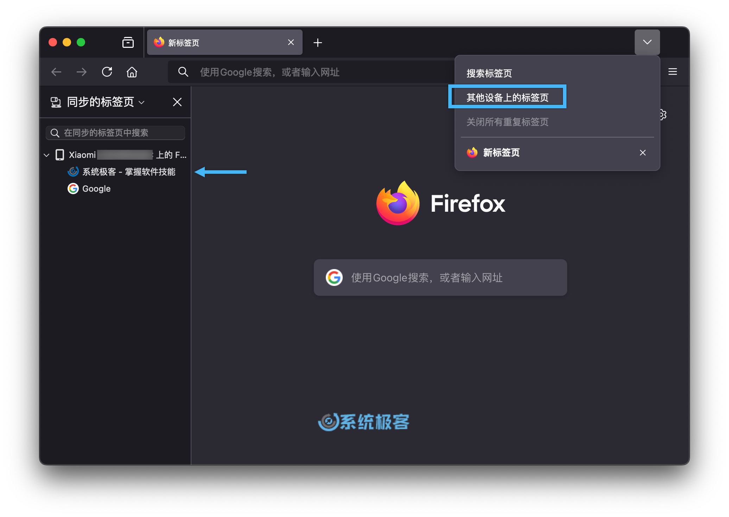
Task: Click the back navigation arrow
Action: tap(56, 71)
